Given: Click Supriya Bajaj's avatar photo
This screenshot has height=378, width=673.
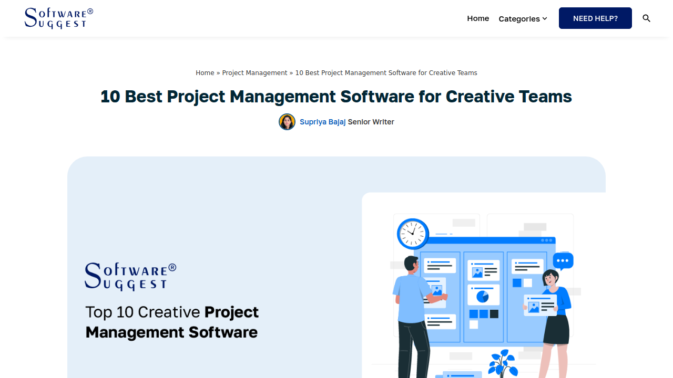Looking at the screenshot, I should (x=287, y=122).
